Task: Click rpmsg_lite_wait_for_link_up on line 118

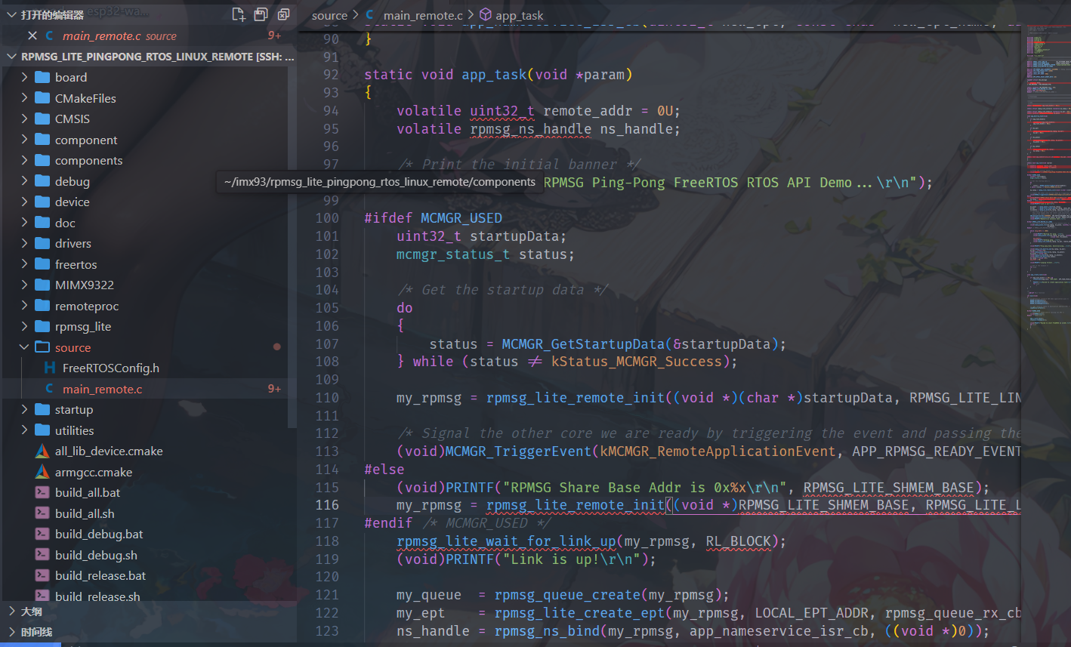Action: click(x=506, y=541)
